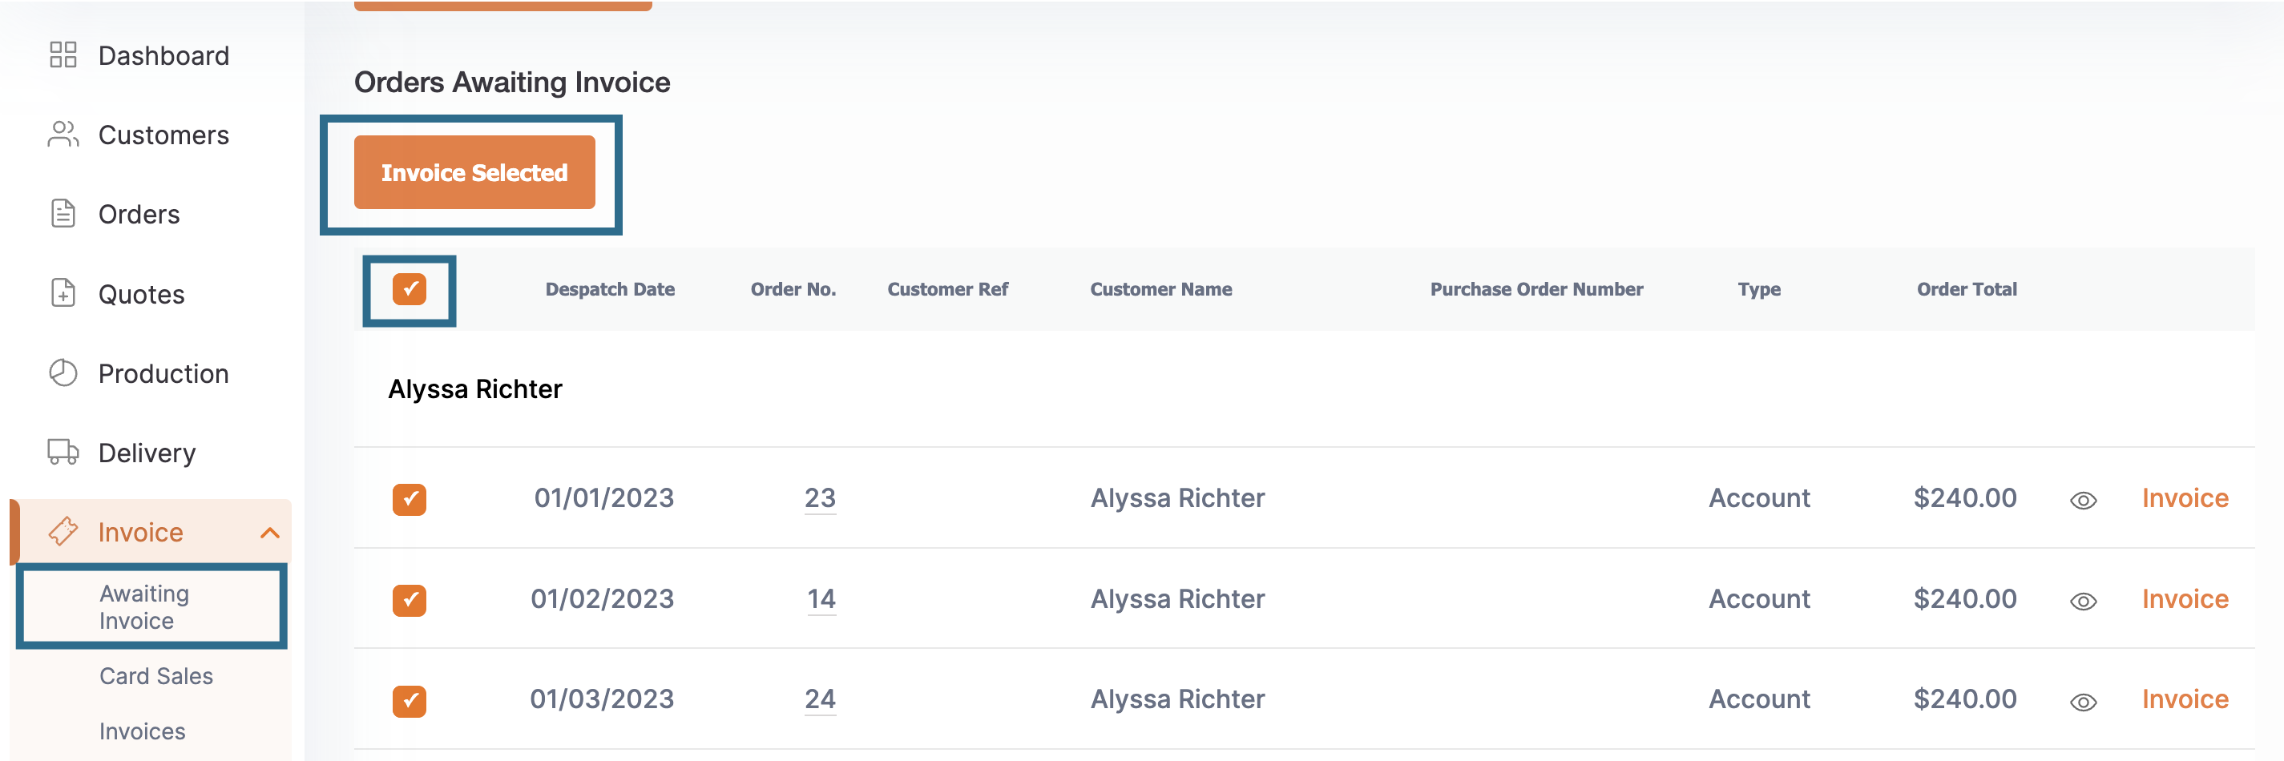Click Account type in order 14 row
Viewport: 2284px width, 761px height.
(1759, 599)
